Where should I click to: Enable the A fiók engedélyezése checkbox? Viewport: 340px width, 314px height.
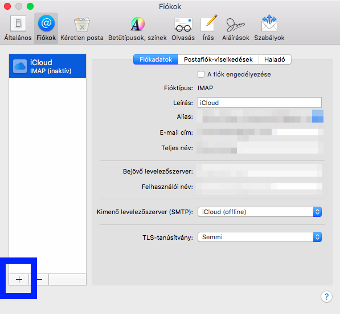point(201,74)
